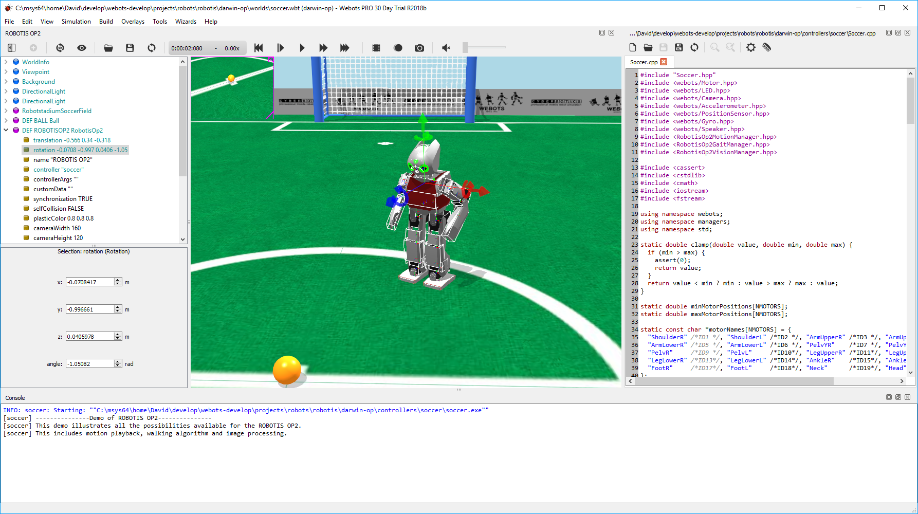The width and height of the screenshot is (918, 514).
Task: Click the rotation z value input
Action: click(x=90, y=336)
